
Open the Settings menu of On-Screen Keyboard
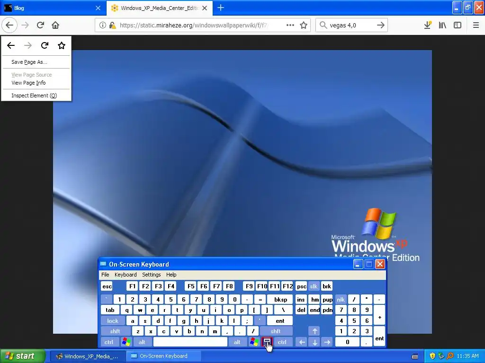(x=151, y=275)
